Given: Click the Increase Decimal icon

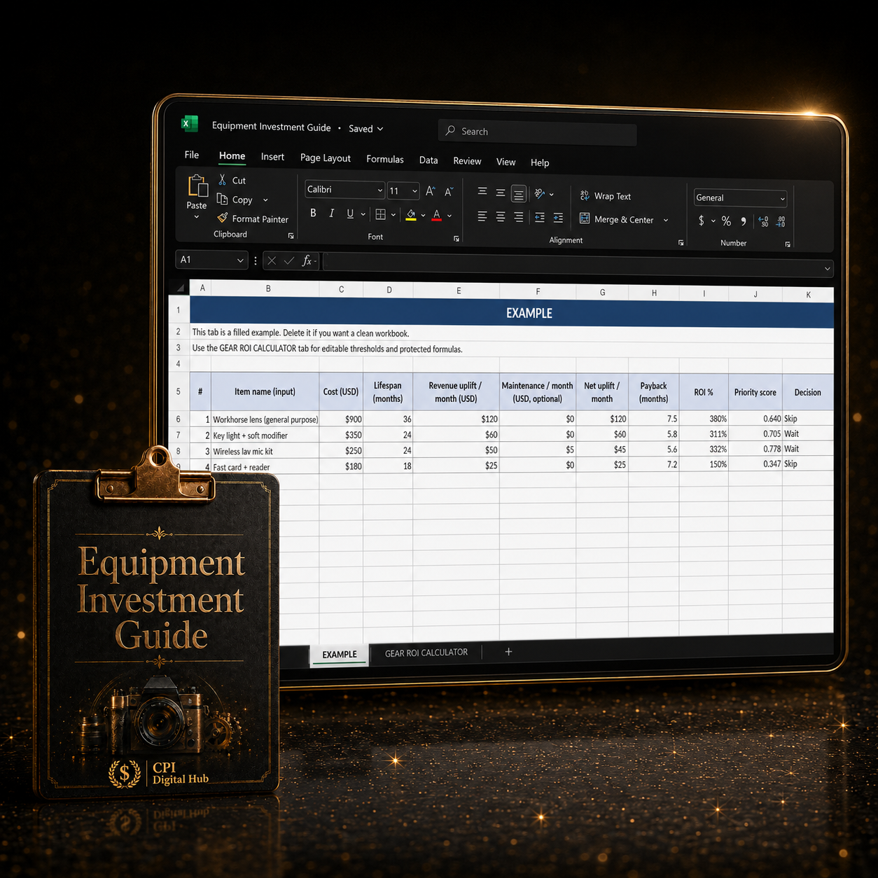Looking at the screenshot, I should click(x=763, y=222).
